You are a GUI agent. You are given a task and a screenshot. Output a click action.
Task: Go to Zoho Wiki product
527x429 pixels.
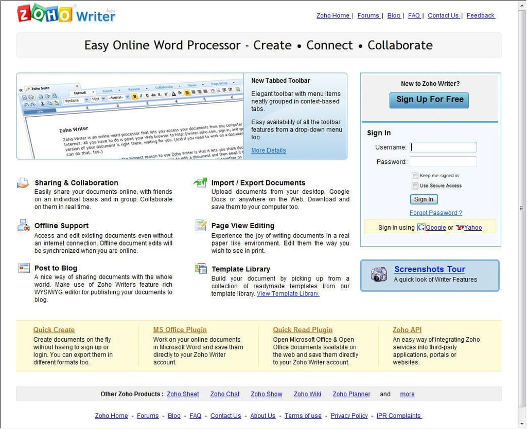coord(307,395)
